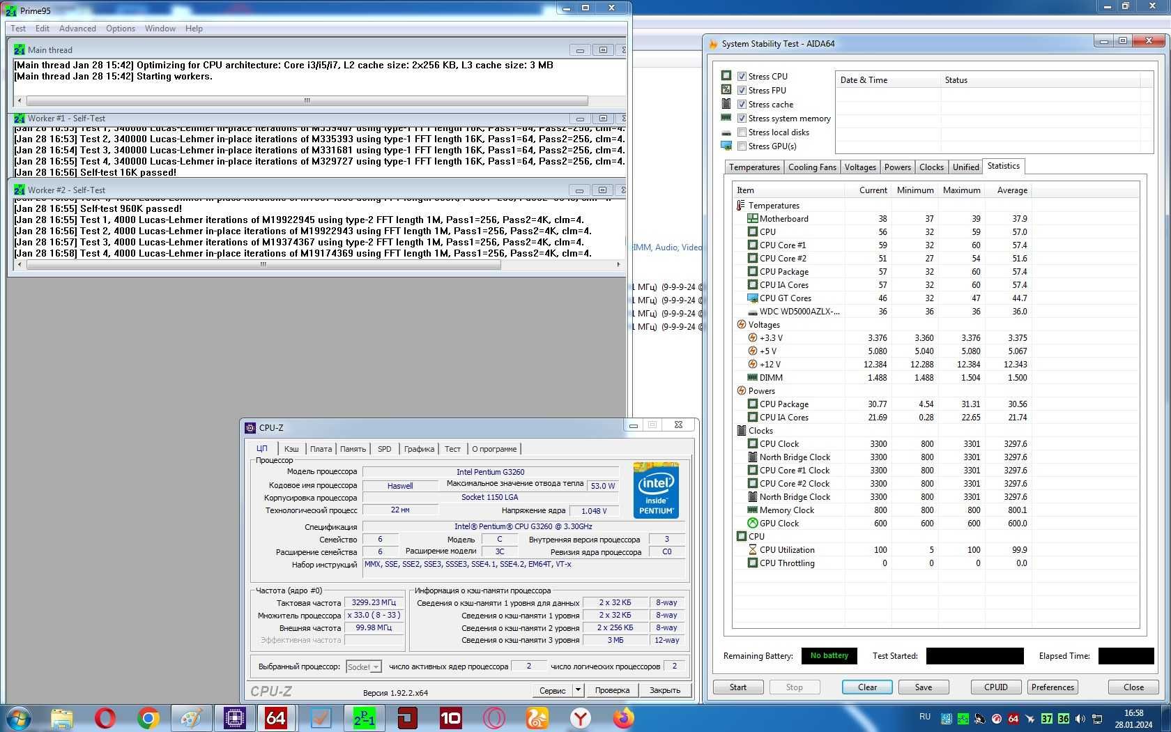Screen dimensions: 1171x732
Task: Enable Stress GPU(s) checkbox
Action: coord(742,146)
